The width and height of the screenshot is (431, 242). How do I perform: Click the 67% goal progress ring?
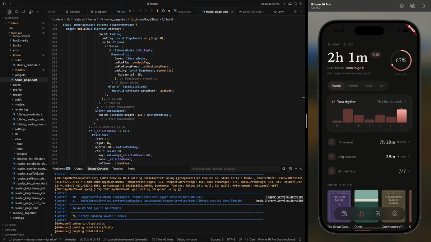401,61
